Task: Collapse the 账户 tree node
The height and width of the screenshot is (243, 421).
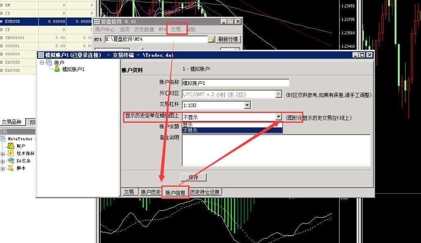Action: pos(42,63)
